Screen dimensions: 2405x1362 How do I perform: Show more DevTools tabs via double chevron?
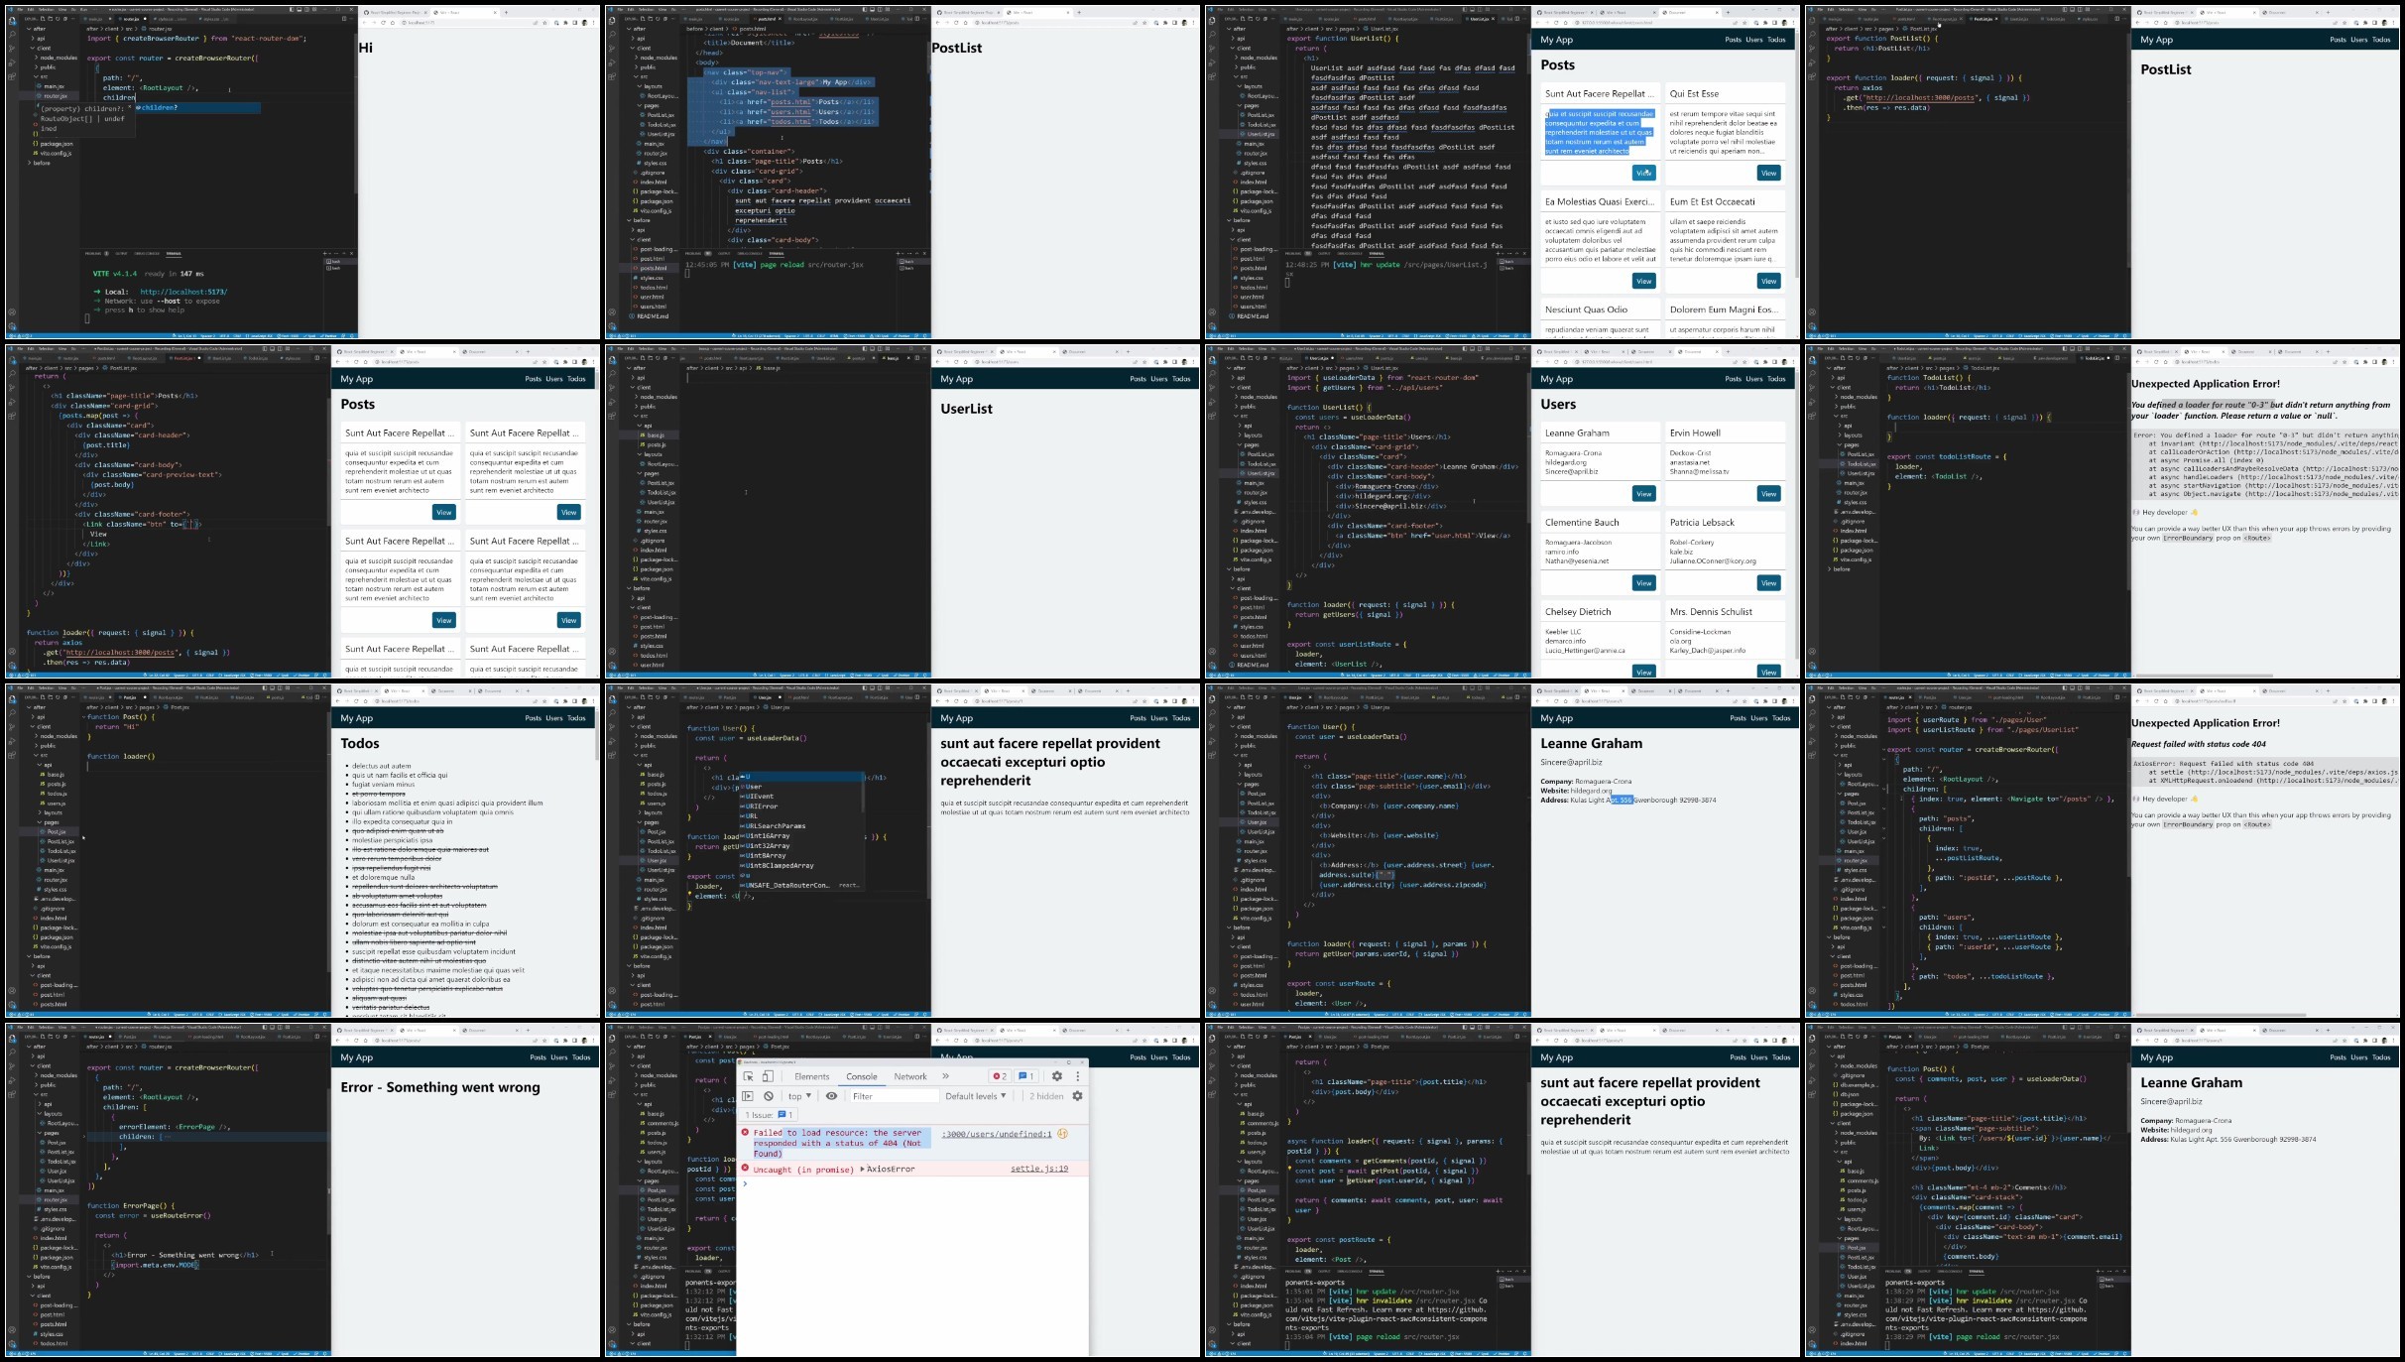coord(945,1076)
